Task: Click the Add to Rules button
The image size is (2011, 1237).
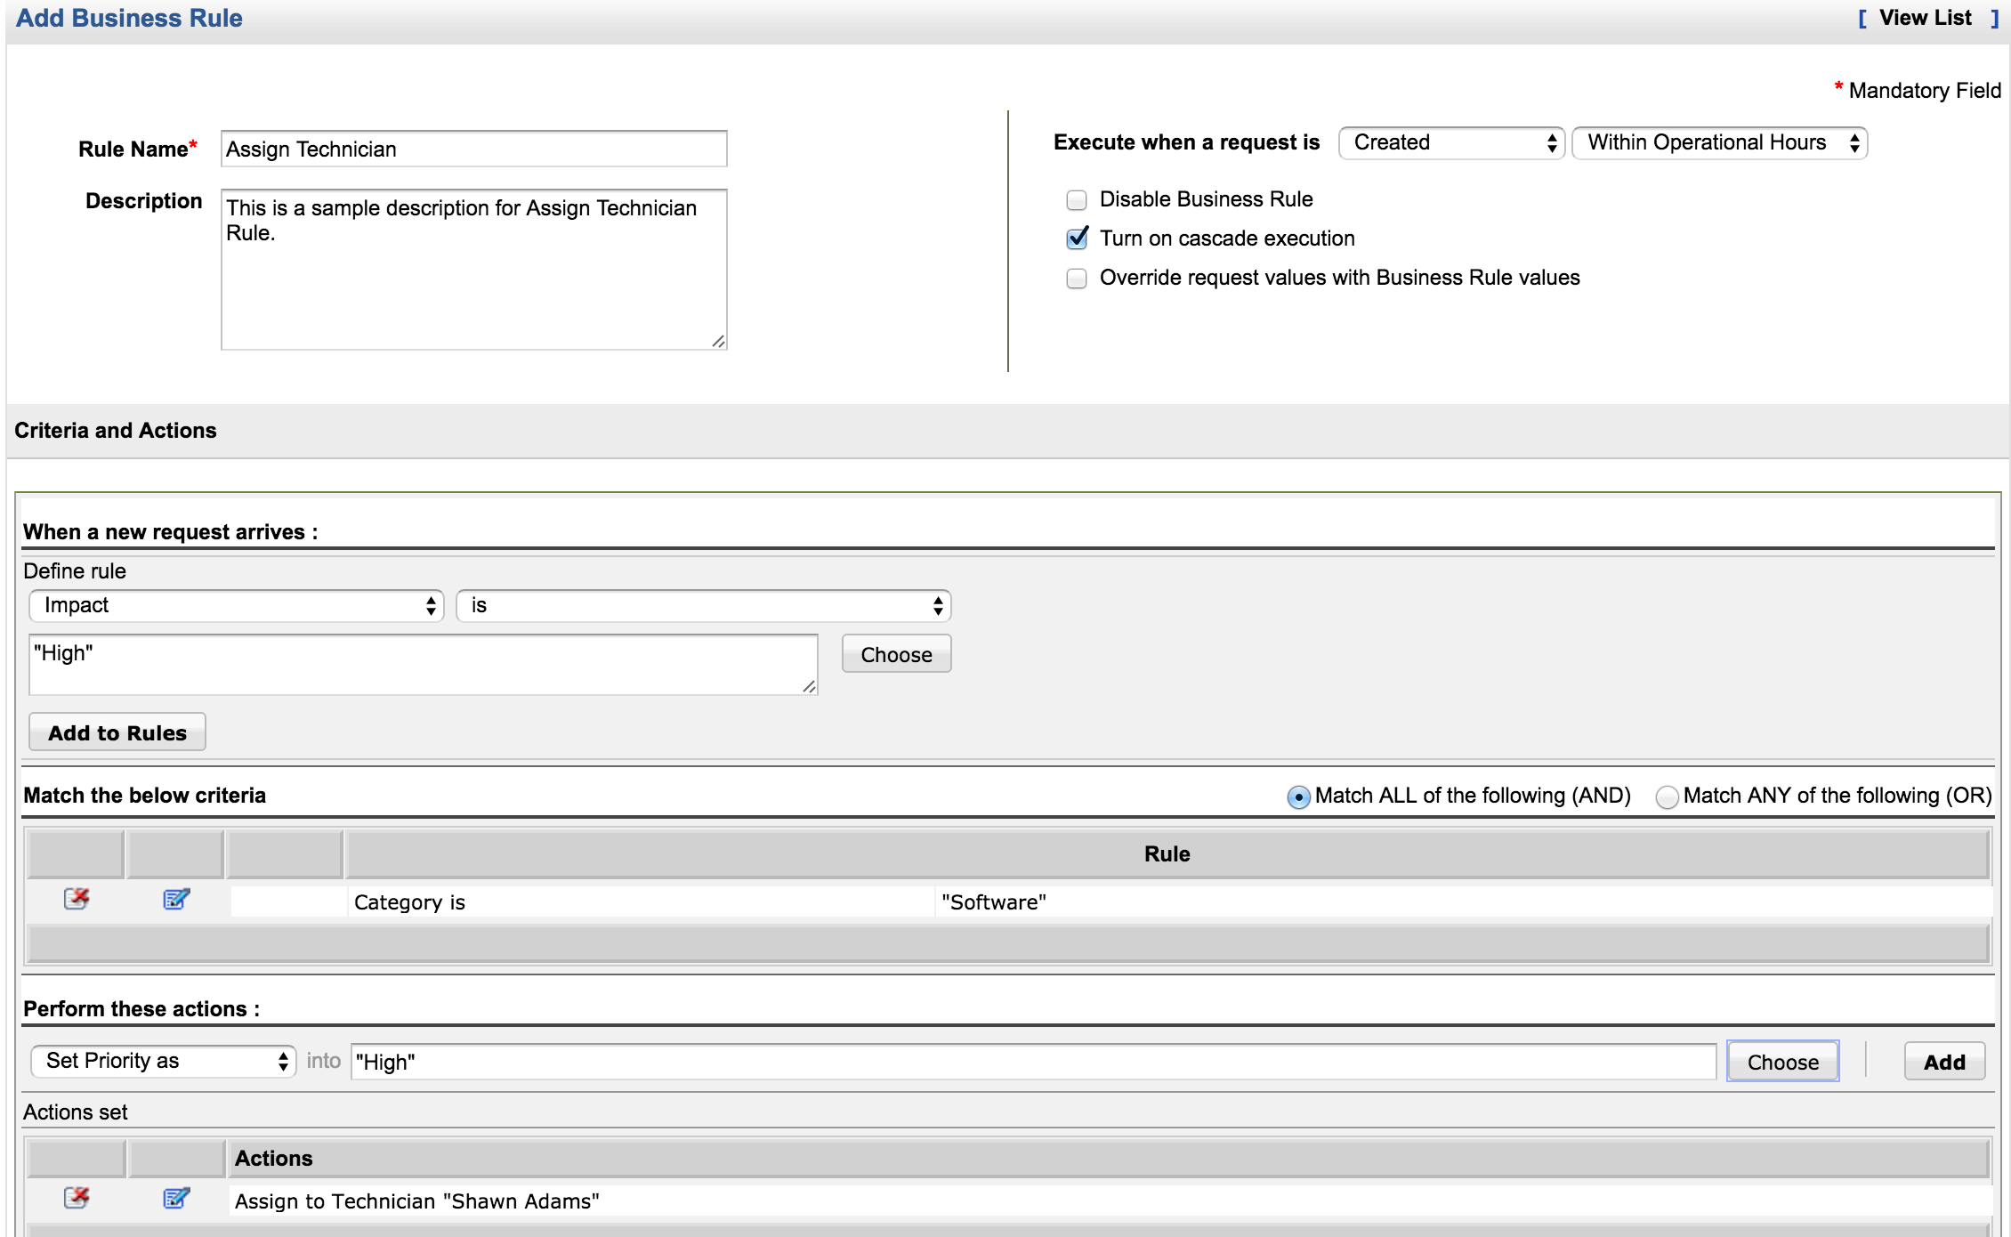Action: (117, 732)
